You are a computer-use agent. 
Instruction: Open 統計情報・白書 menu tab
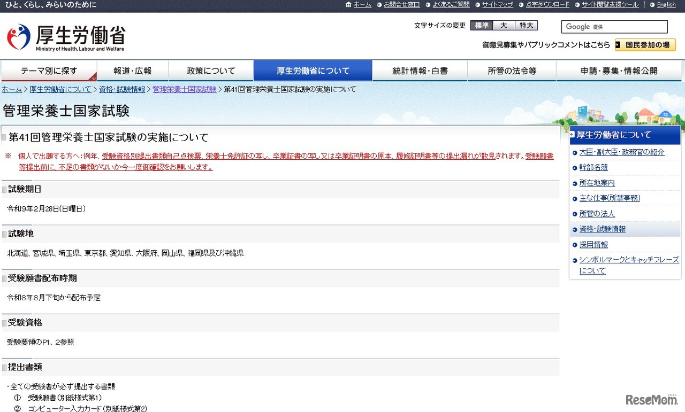coord(420,71)
